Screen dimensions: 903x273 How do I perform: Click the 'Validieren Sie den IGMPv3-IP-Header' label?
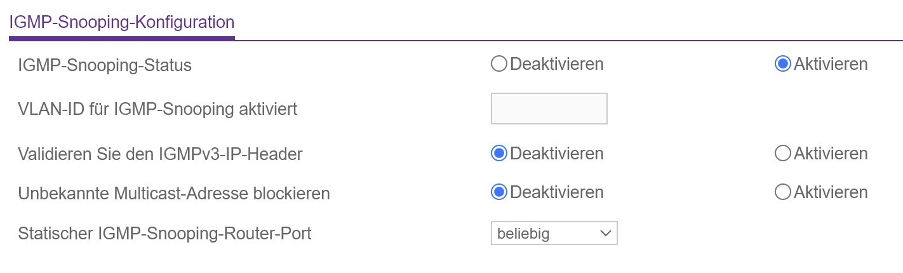pos(160,154)
